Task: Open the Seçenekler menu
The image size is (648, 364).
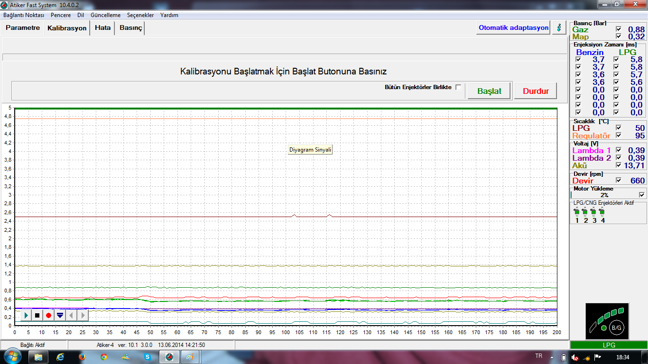Action: pos(140,15)
